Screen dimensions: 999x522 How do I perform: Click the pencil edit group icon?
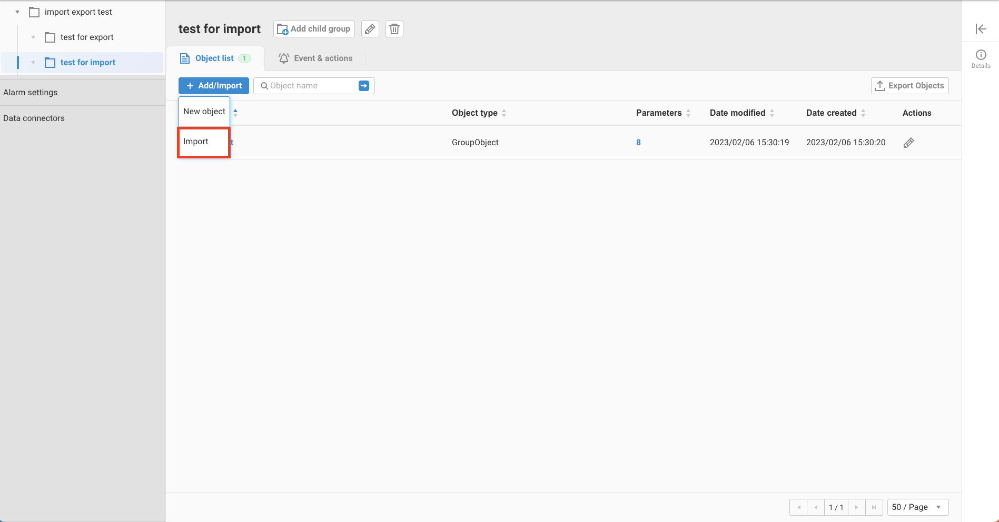pos(370,29)
